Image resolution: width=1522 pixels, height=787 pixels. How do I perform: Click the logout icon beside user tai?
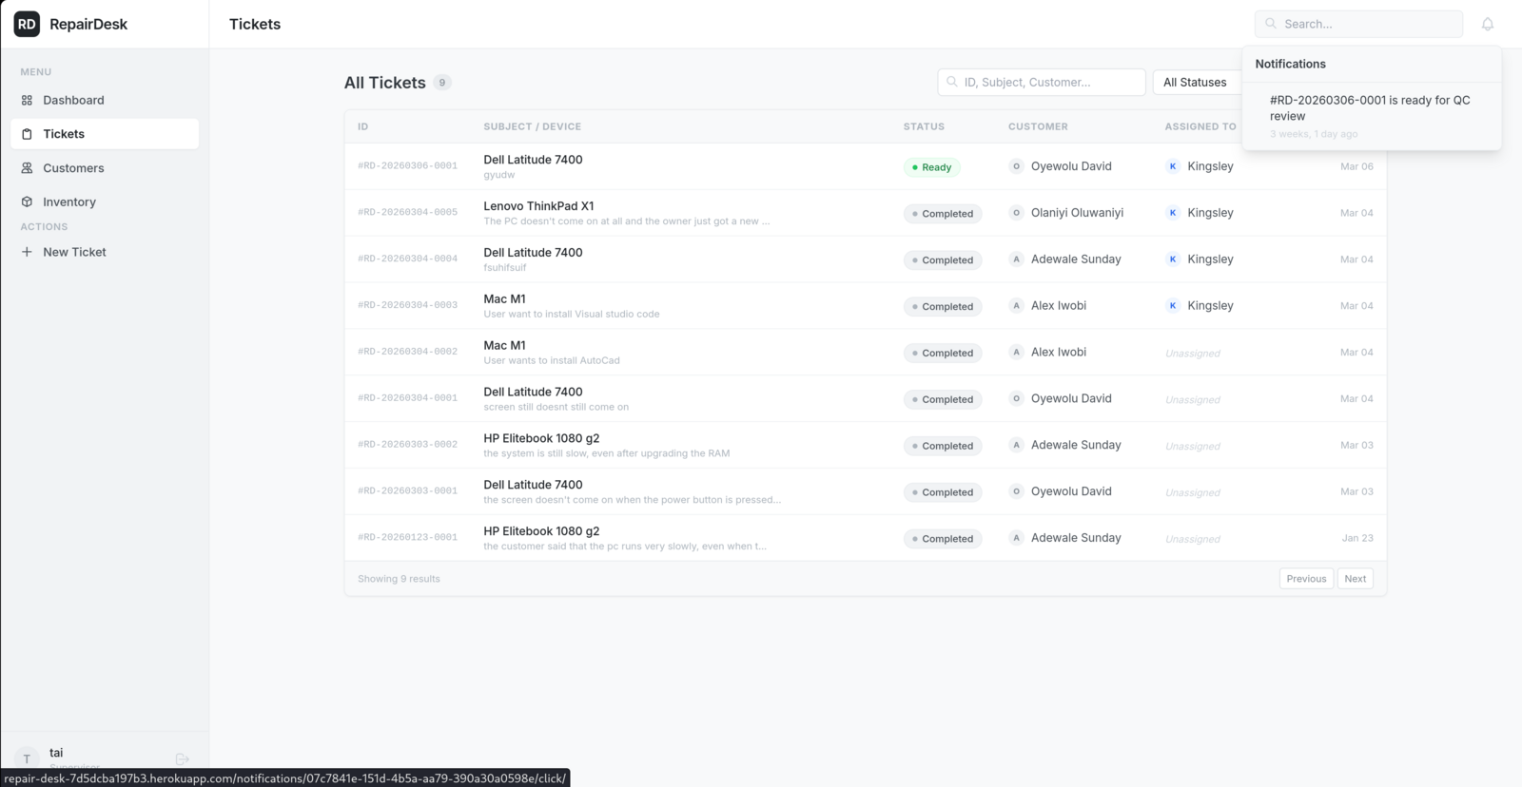pyautogui.click(x=183, y=758)
